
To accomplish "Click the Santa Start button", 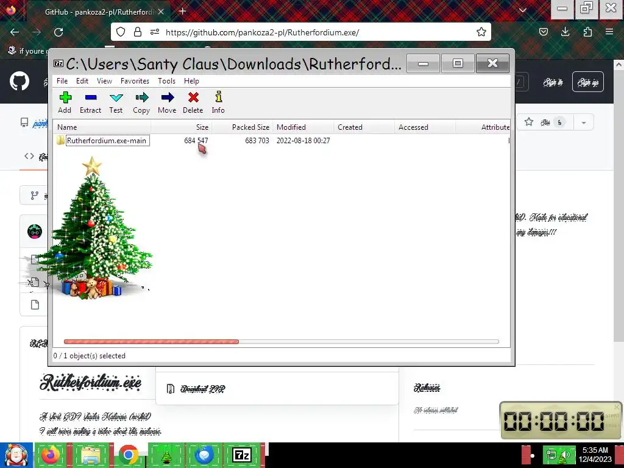I will [16, 455].
